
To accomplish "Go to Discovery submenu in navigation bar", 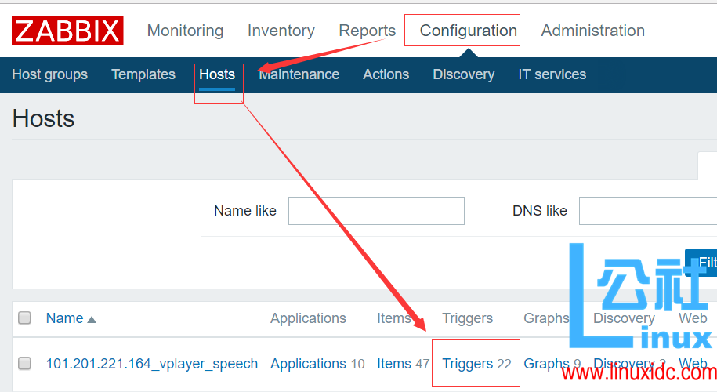I will point(464,74).
